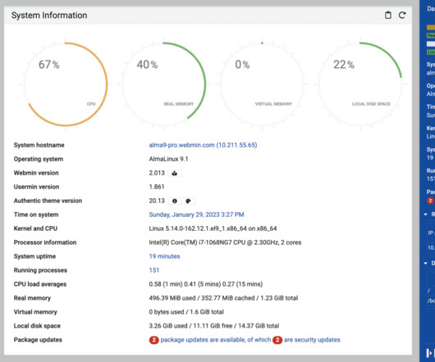Click the red 2 package updates badge
435x362 pixels.
click(x=153, y=340)
